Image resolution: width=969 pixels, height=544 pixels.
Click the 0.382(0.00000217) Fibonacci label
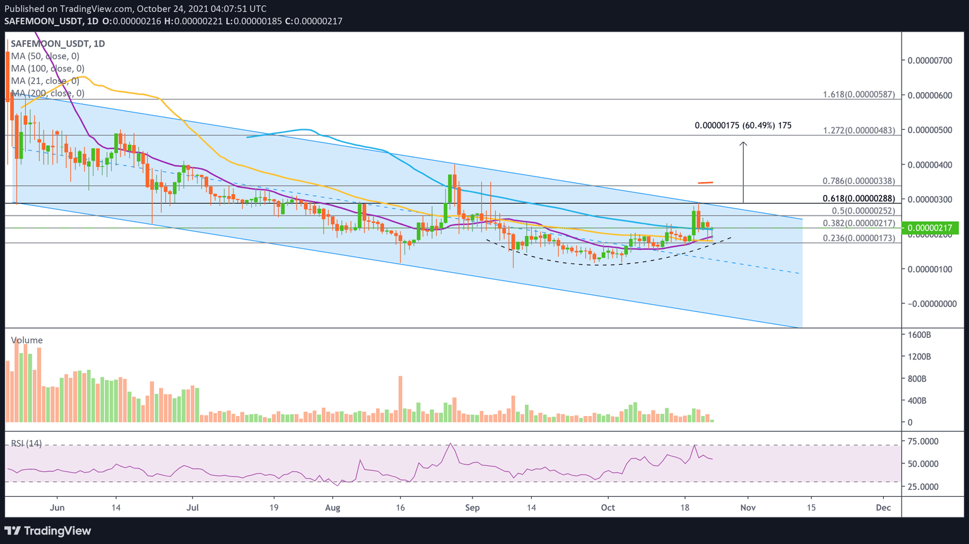pos(859,223)
